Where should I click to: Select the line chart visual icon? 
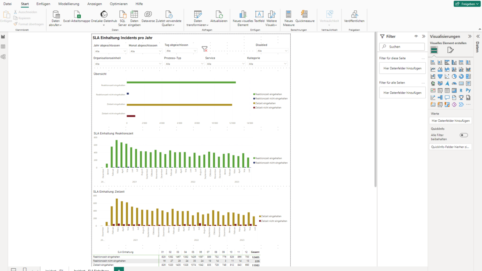(433, 69)
